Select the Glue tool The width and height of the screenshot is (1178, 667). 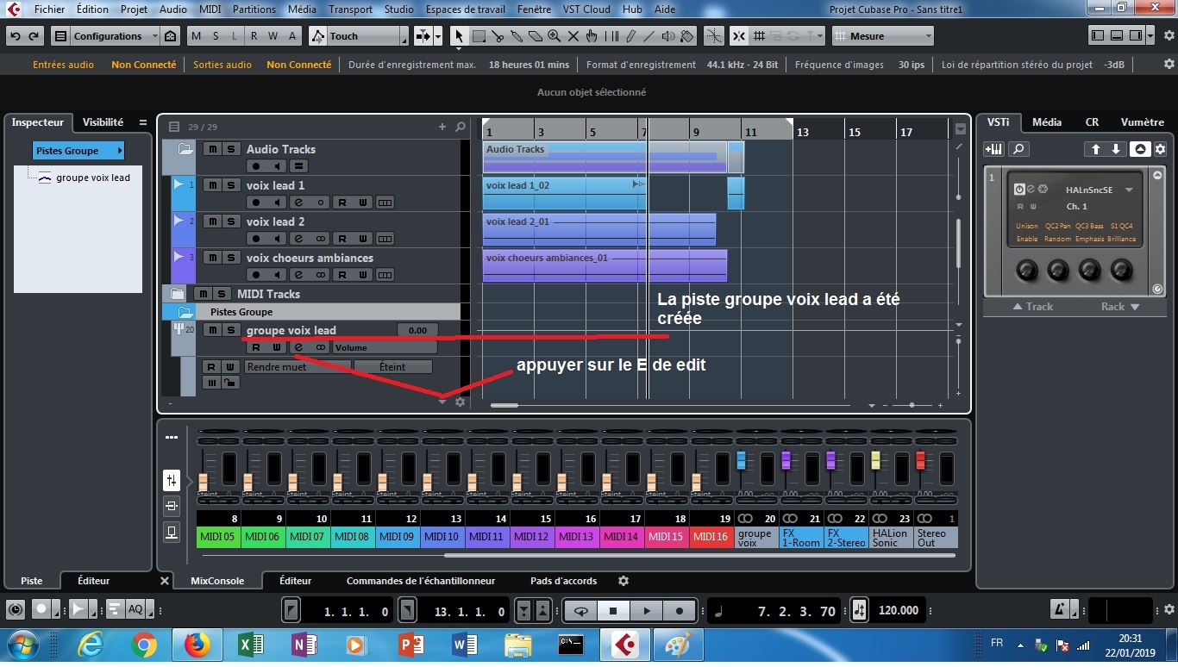click(517, 36)
